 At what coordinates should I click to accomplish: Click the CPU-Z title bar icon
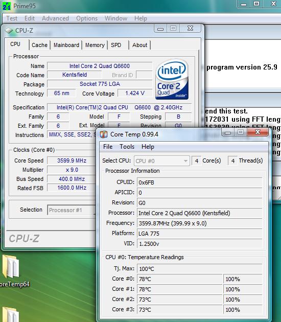click(9, 31)
